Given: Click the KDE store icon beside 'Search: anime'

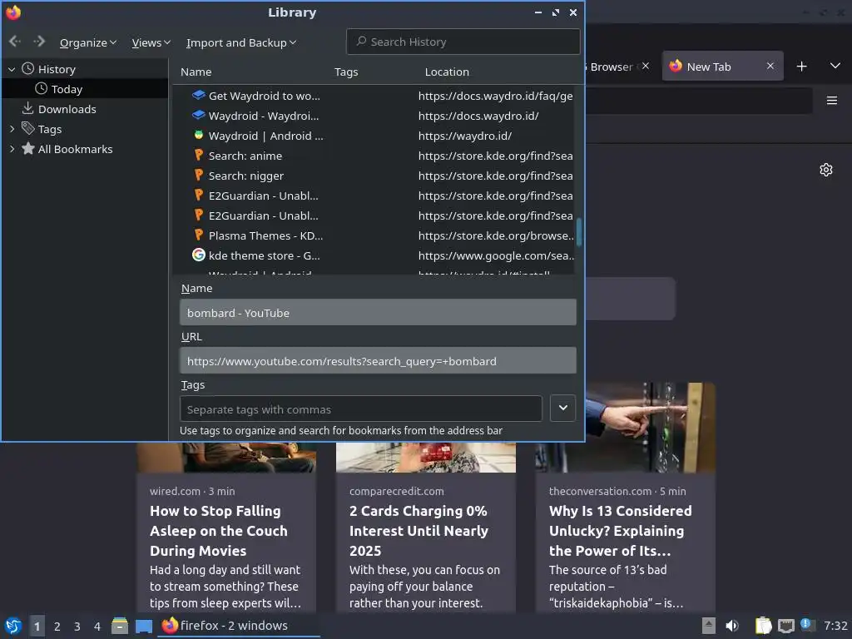Looking at the screenshot, I should click(199, 155).
